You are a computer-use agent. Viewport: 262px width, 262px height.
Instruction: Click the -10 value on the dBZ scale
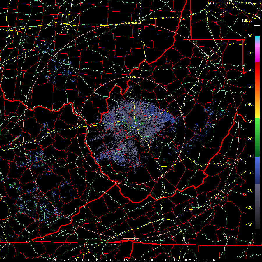coord(249,190)
